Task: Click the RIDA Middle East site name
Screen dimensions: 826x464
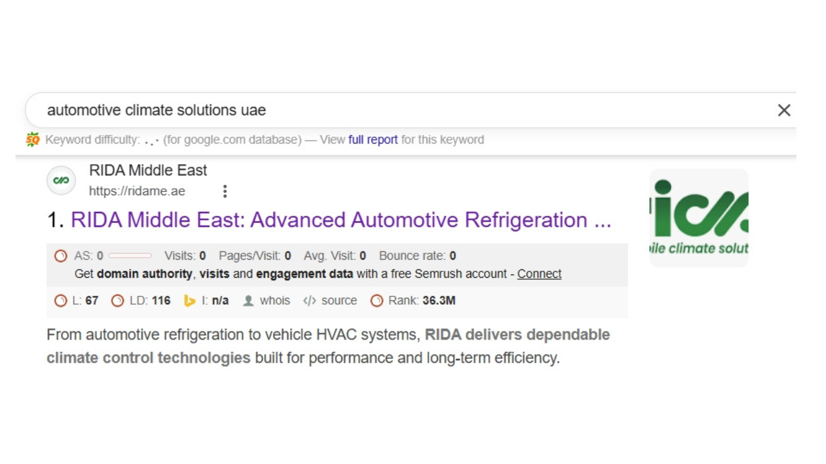Action: pos(148,171)
